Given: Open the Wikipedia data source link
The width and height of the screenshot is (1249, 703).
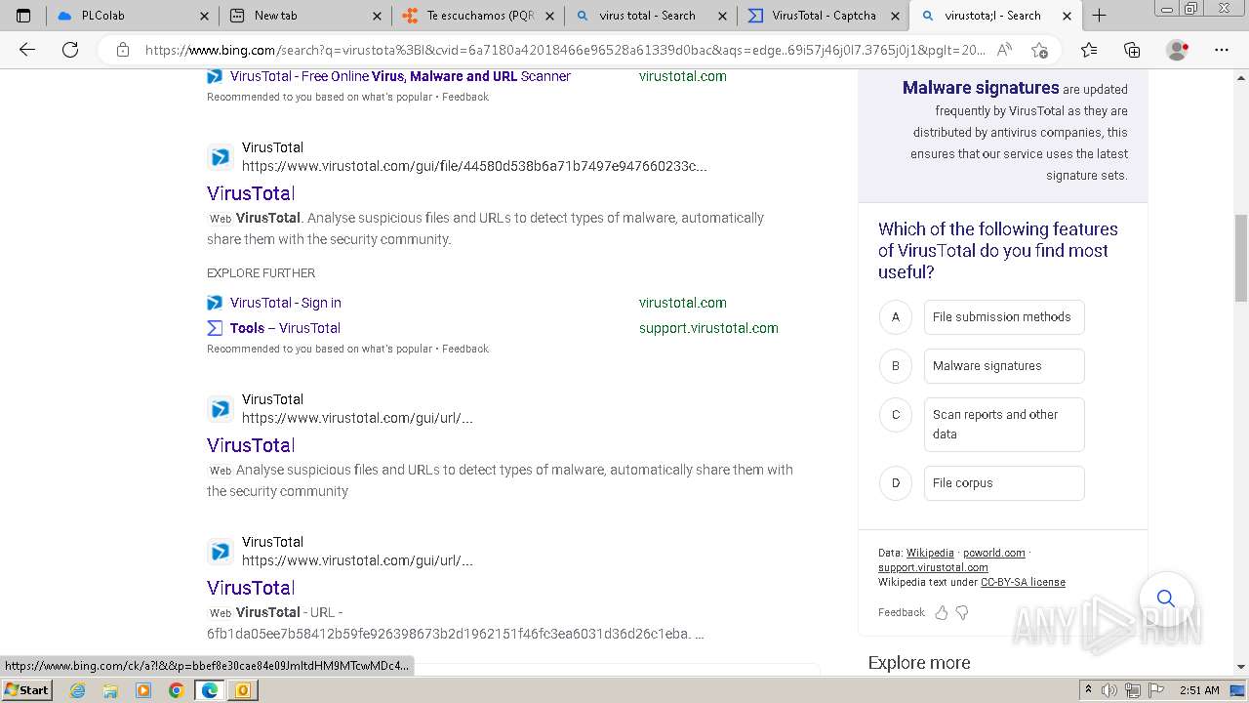Looking at the screenshot, I should 930,553.
